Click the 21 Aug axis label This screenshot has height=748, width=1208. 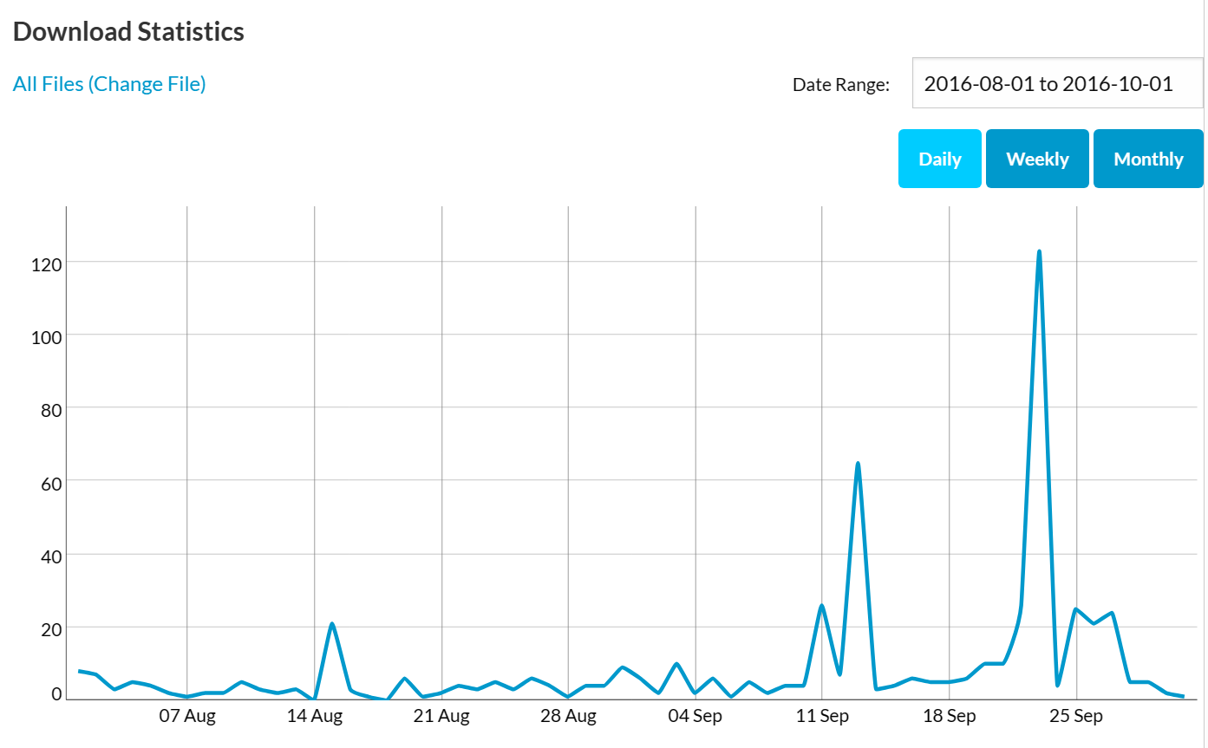[441, 717]
